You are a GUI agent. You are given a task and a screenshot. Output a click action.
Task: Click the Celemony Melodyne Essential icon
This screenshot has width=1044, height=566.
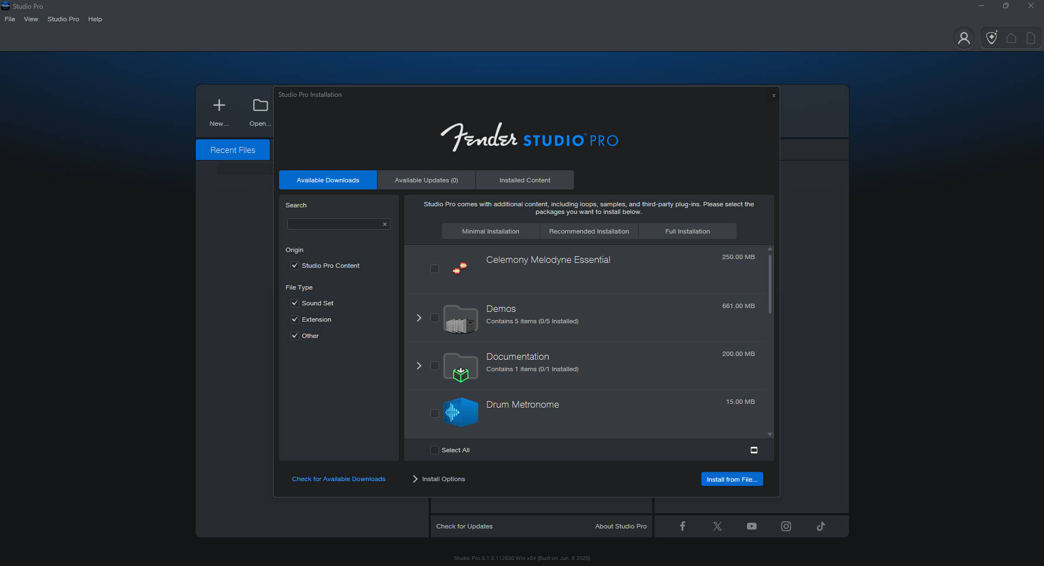460,268
